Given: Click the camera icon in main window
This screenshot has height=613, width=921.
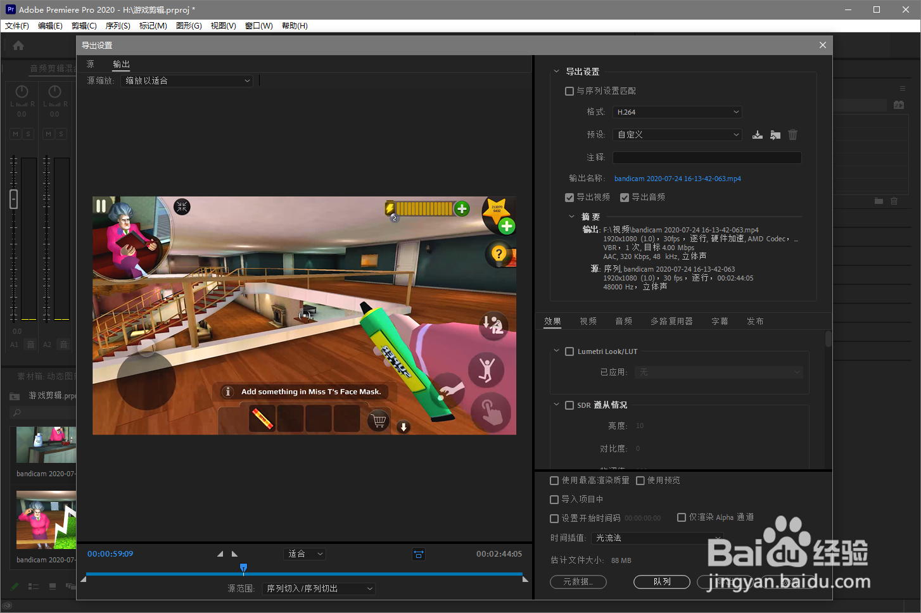Looking at the screenshot, I should pyautogui.click(x=899, y=104).
